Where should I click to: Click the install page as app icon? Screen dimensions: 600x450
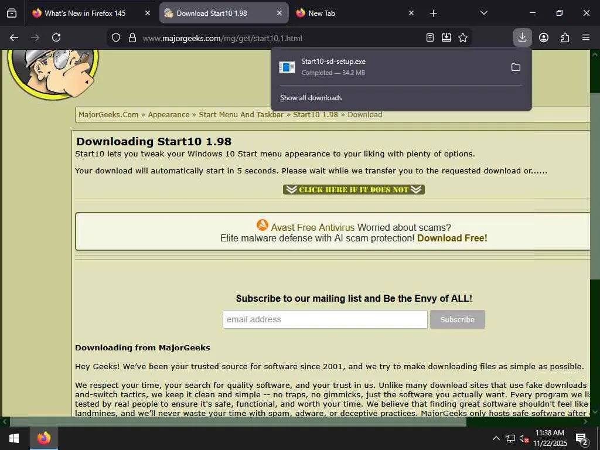[446, 37]
